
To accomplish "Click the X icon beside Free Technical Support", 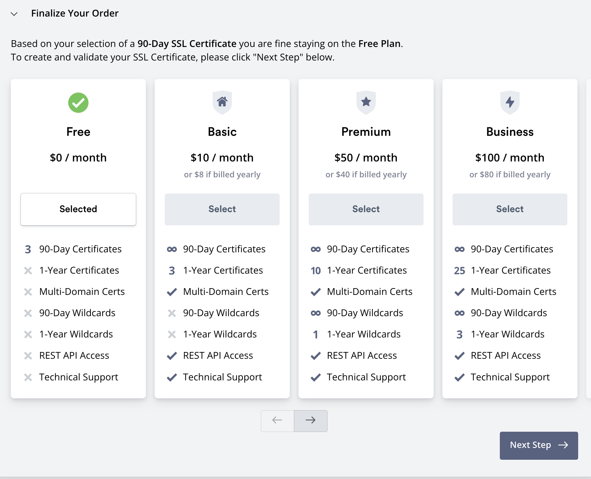I will [28, 377].
